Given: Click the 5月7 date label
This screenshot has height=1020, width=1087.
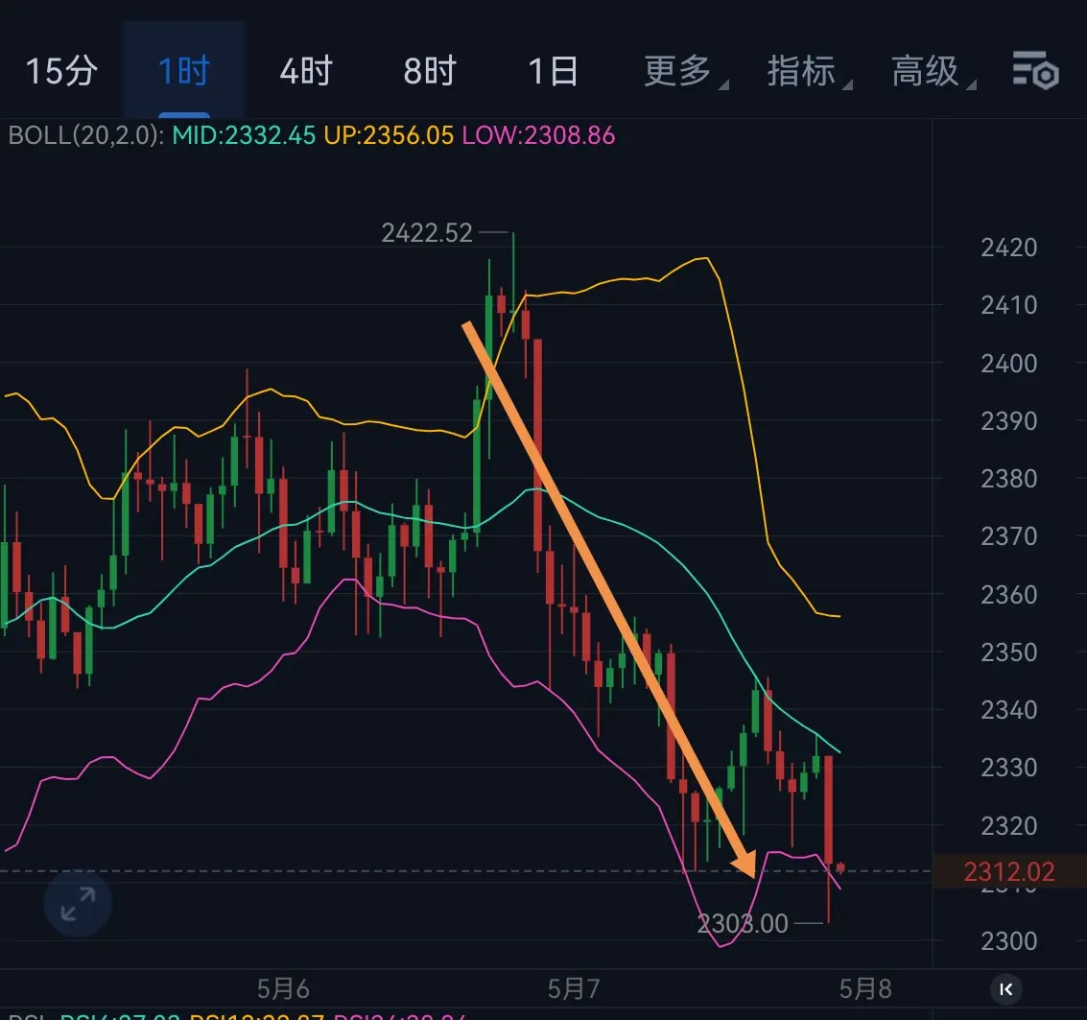Looking at the screenshot, I should (x=574, y=988).
